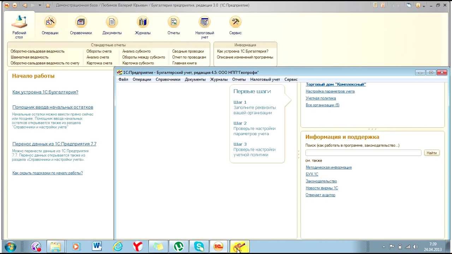This screenshot has width=452, height=254.
Task: Open the info help icon in title bar
Action: (418, 5)
